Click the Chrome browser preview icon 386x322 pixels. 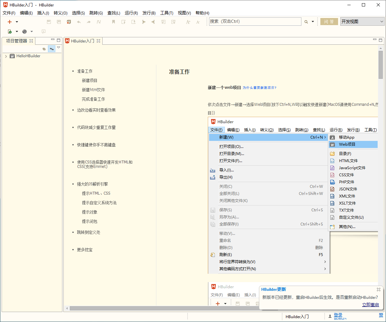(x=24, y=32)
